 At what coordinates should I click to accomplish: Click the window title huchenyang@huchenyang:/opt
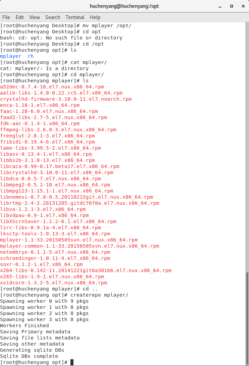click(x=124, y=6)
